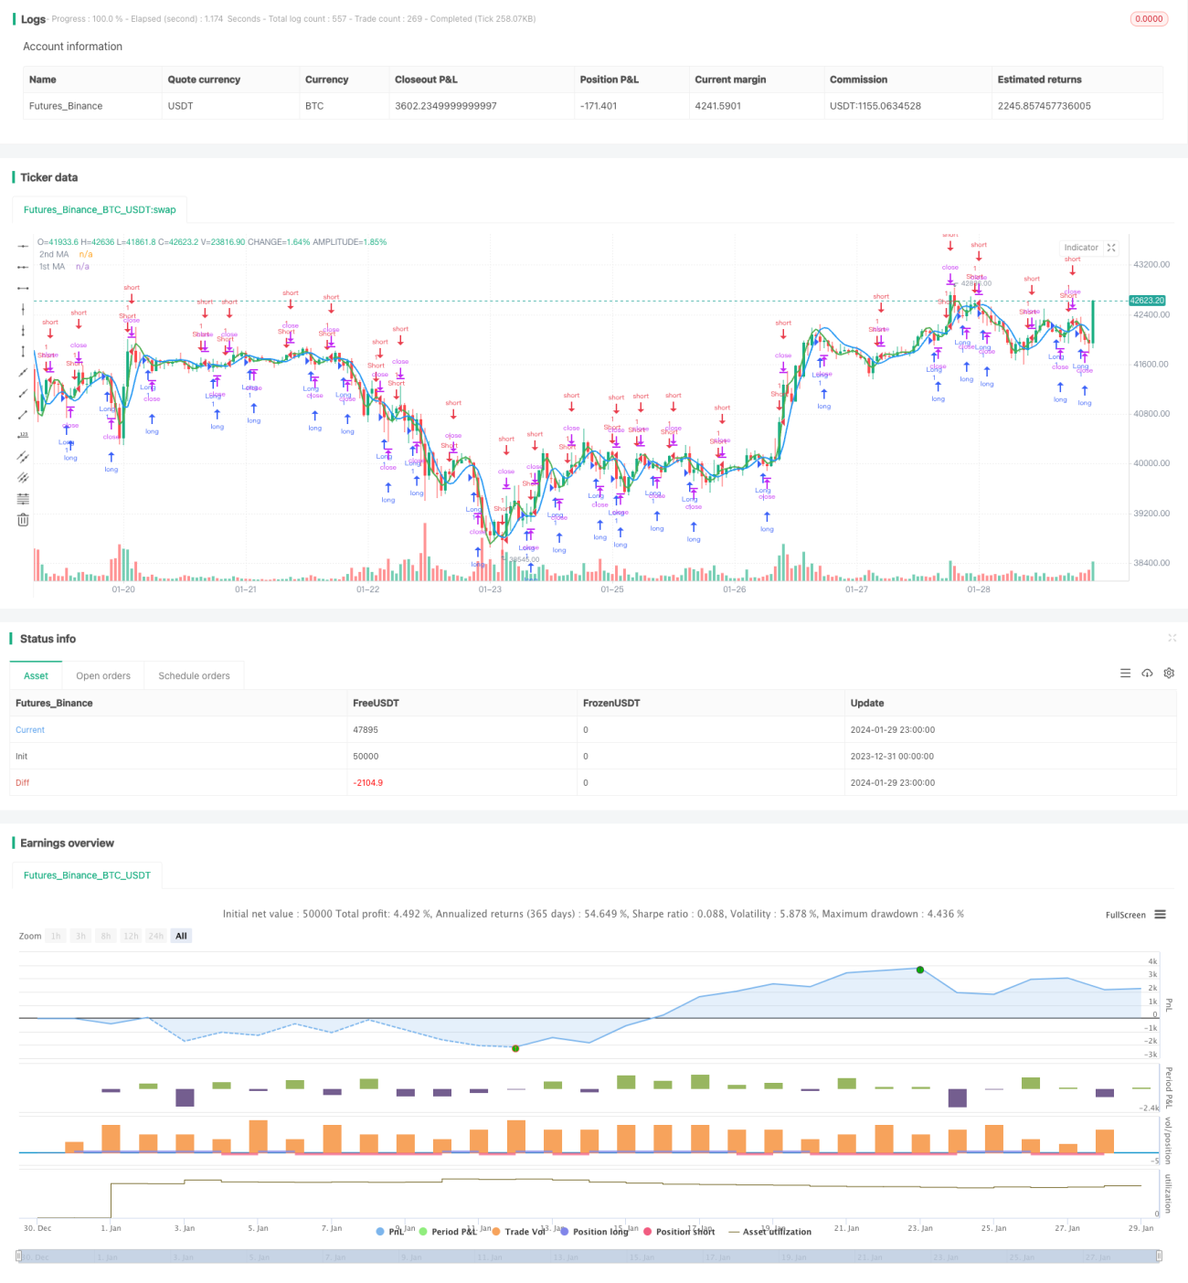Image resolution: width=1188 pixels, height=1283 pixels.
Task: Select the Fibonacci retracement lines tool
Action: [x=23, y=499]
